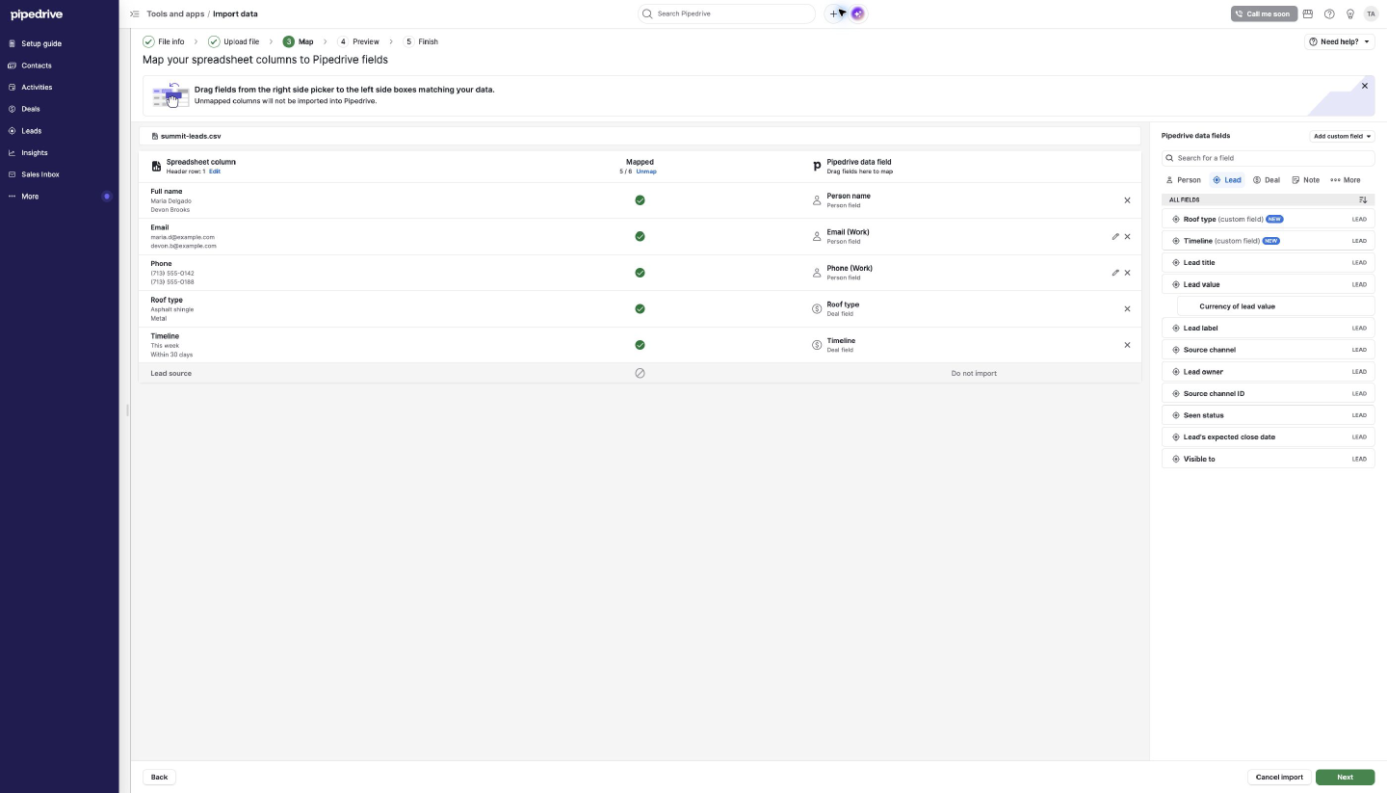Click the Call me soon button

1263,13
